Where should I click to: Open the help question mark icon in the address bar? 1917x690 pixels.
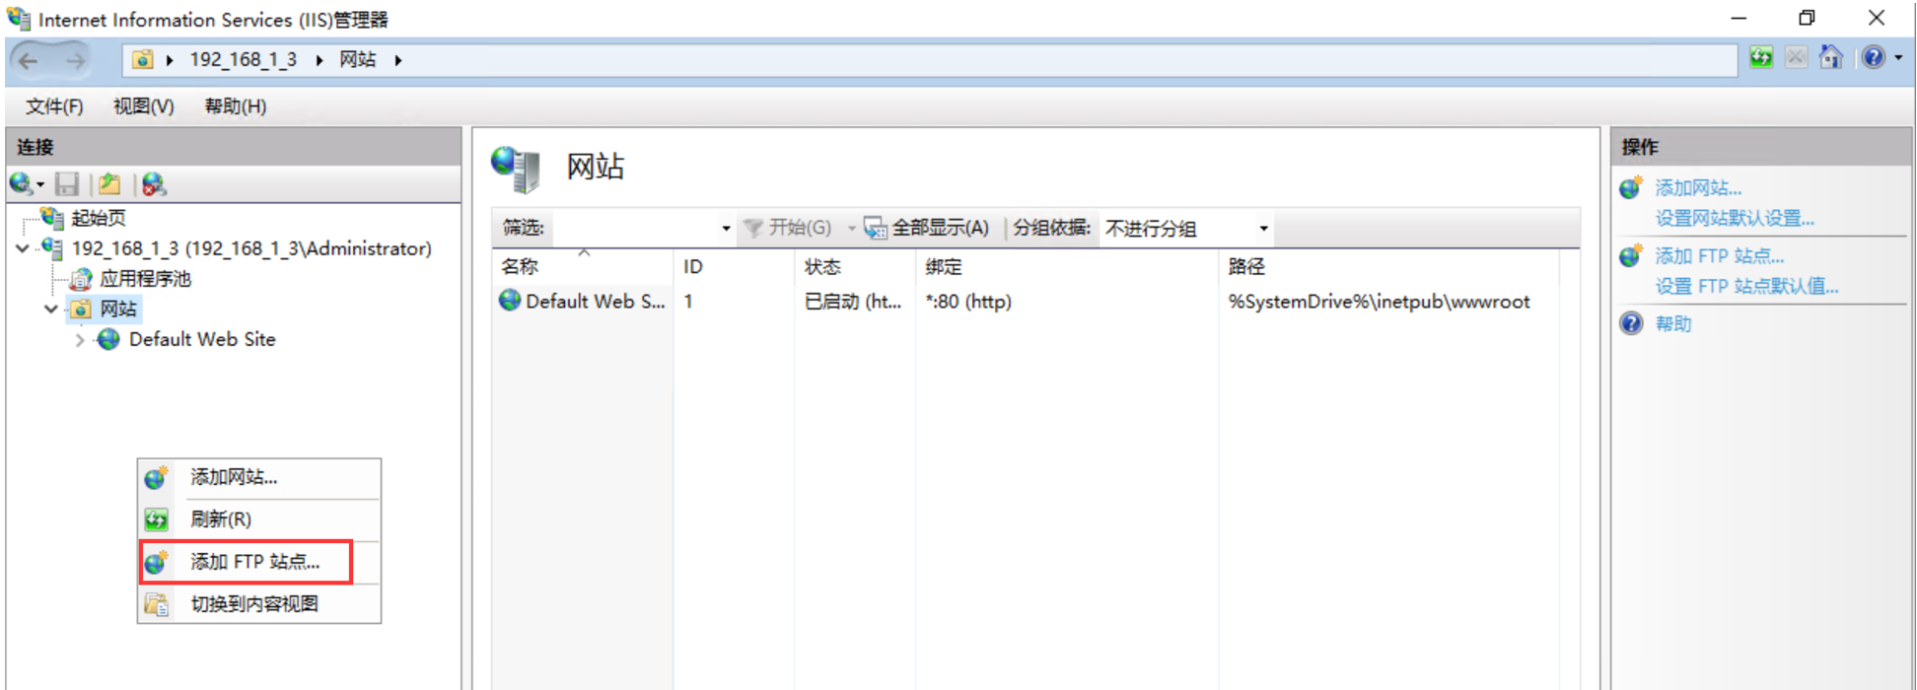pyautogui.click(x=1874, y=58)
